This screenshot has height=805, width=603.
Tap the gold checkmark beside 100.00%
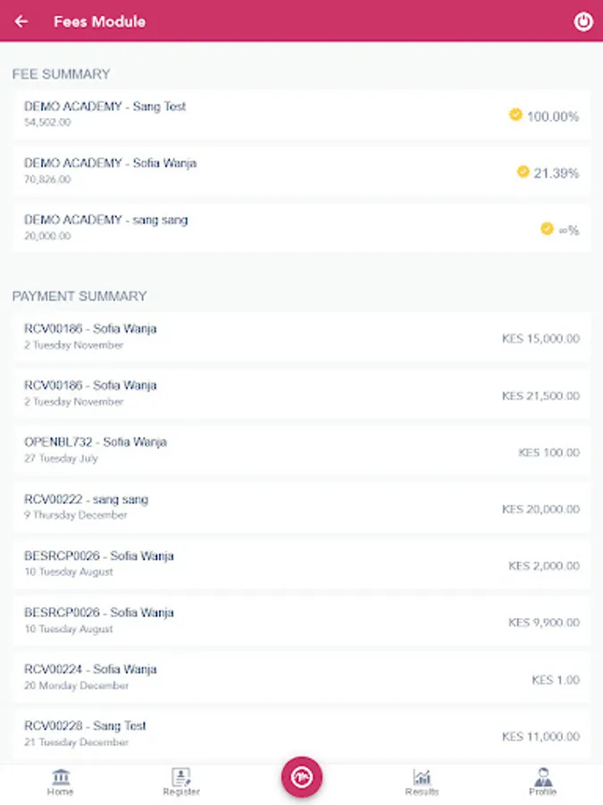[x=515, y=114]
